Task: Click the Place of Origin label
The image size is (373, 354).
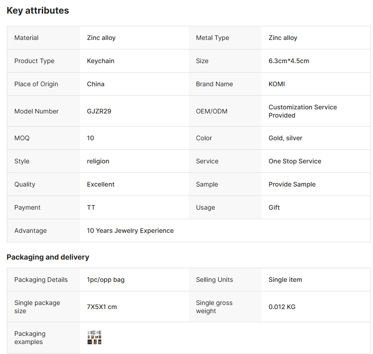Action: coord(36,84)
